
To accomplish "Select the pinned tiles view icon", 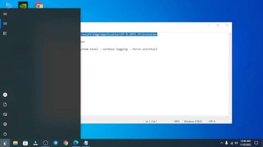I will (x=5, y=24).
